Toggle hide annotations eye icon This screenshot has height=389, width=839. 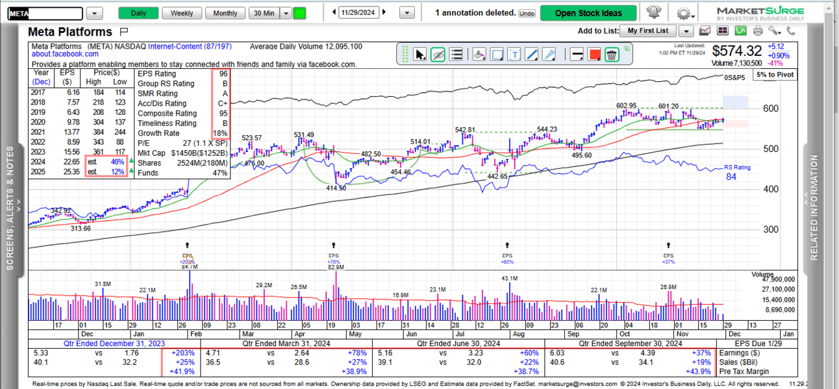pyautogui.click(x=438, y=55)
